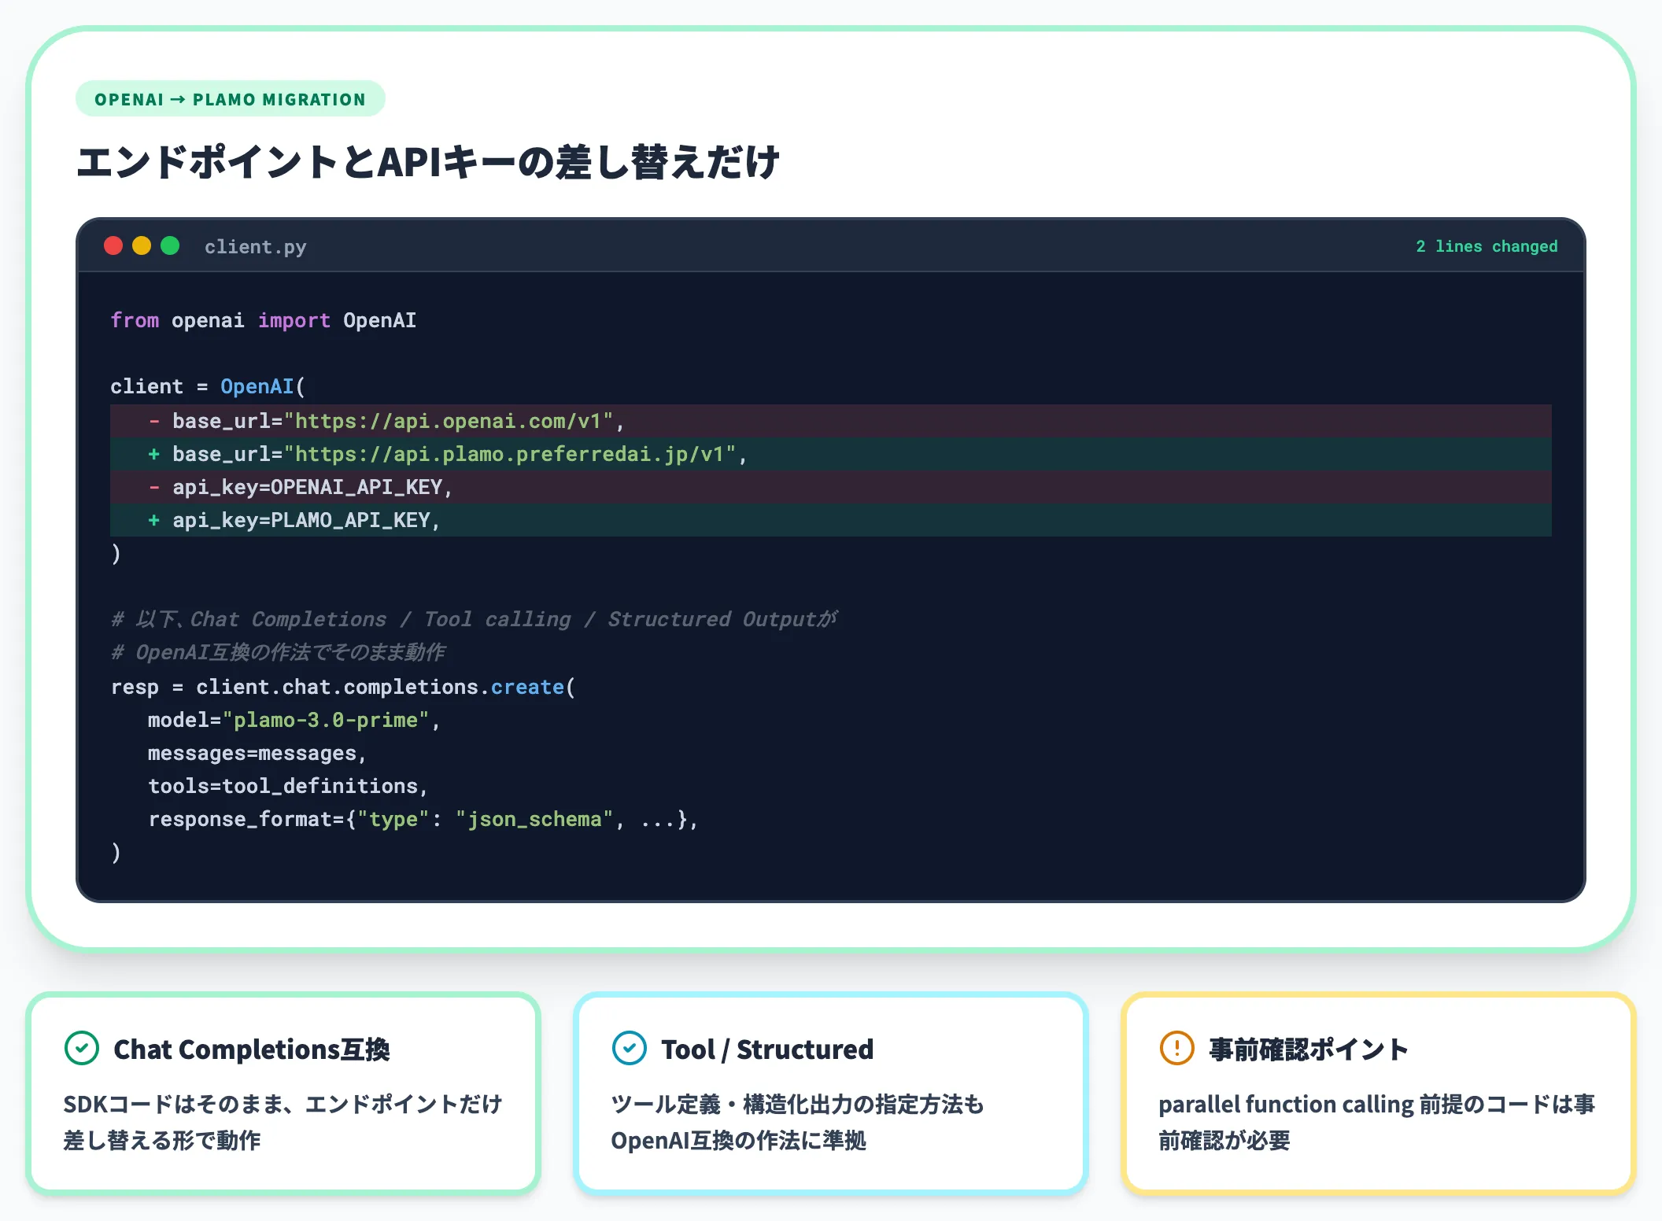
Task: Click the Chat Completions互換 card title
Action: [252, 1049]
